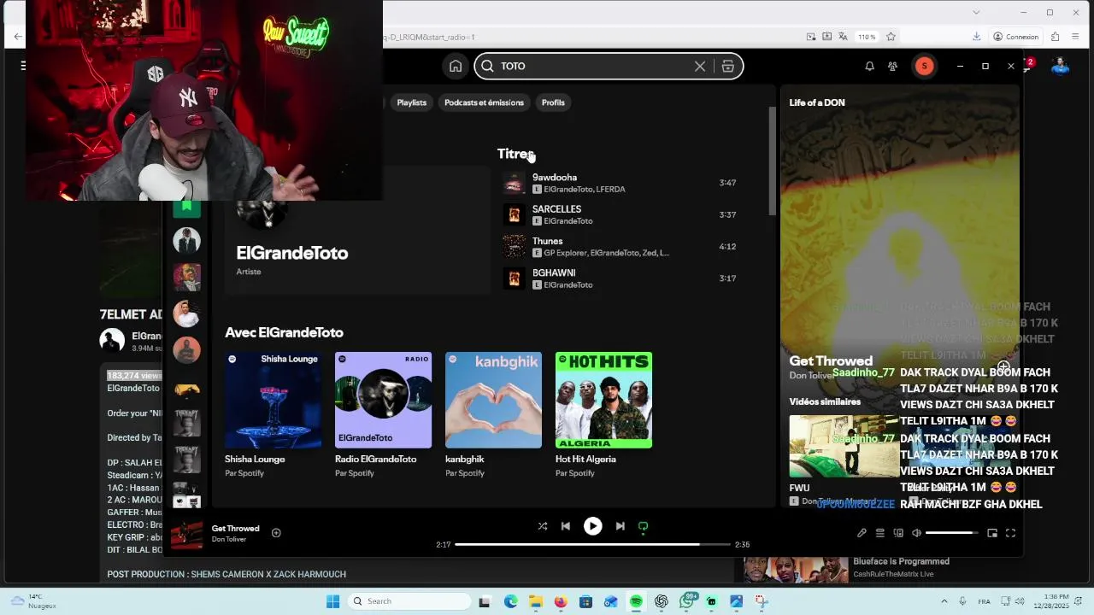Open the browser translate page icon
1094x615 pixels.
844,37
